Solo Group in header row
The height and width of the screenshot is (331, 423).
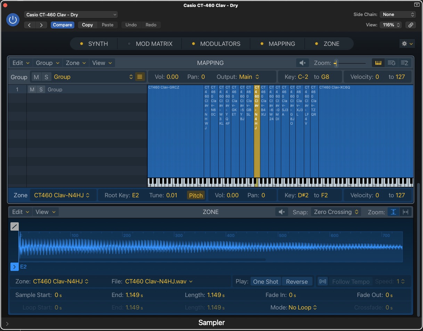click(46, 77)
